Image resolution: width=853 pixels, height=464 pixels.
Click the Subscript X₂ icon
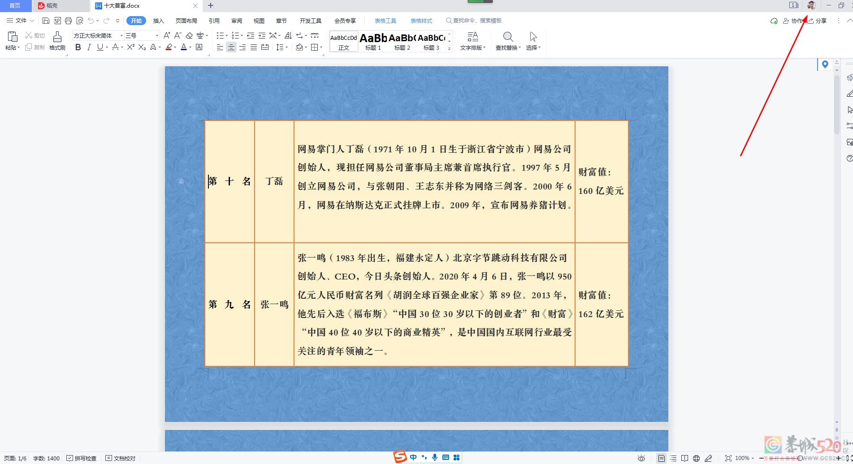[142, 47]
